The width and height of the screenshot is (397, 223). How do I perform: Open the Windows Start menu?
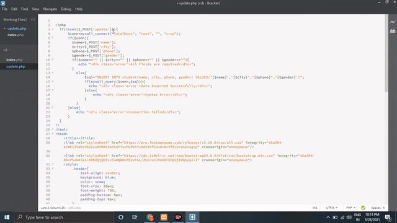point(7,217)
